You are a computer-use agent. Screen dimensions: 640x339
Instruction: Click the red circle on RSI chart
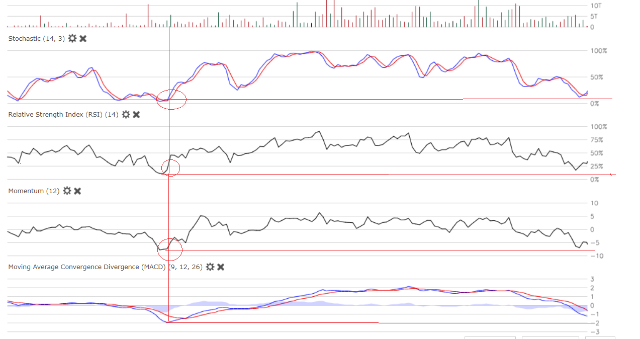[170, 167]
